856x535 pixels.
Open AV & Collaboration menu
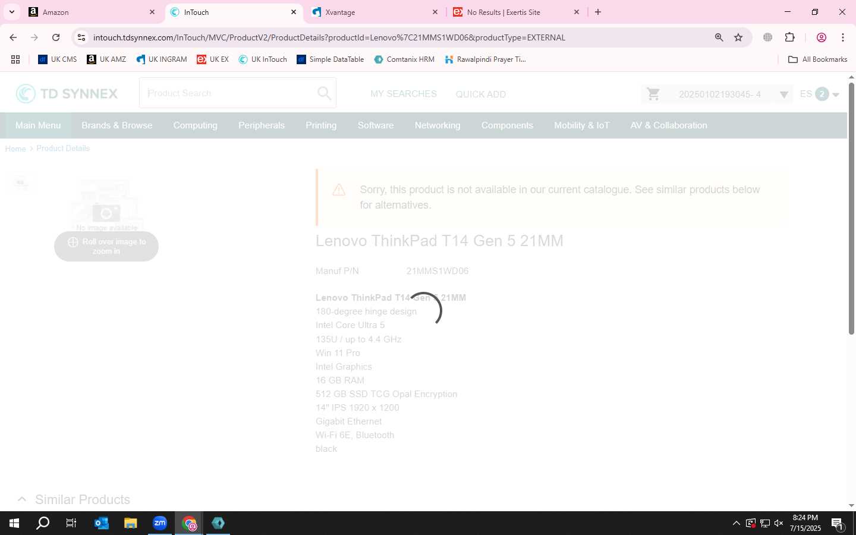669,125
